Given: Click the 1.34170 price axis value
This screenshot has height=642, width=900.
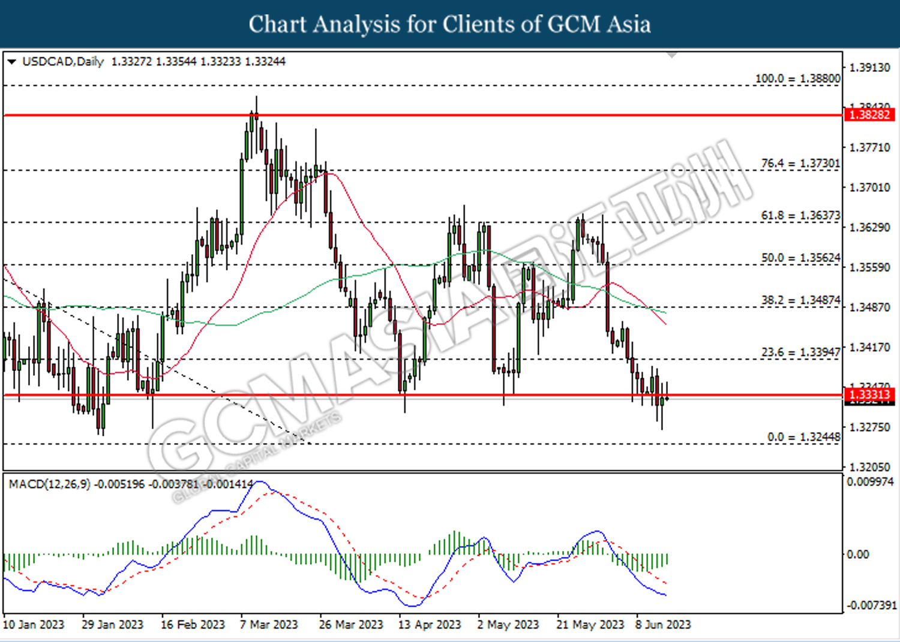Looking at the screenshot, I should [870, 347].
